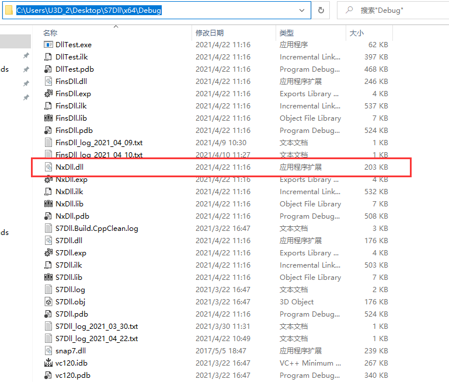The width and height of the screenshot is (449, 386).
Task: Click the FinsDll.exp gear icon
Action: point(48,93)
